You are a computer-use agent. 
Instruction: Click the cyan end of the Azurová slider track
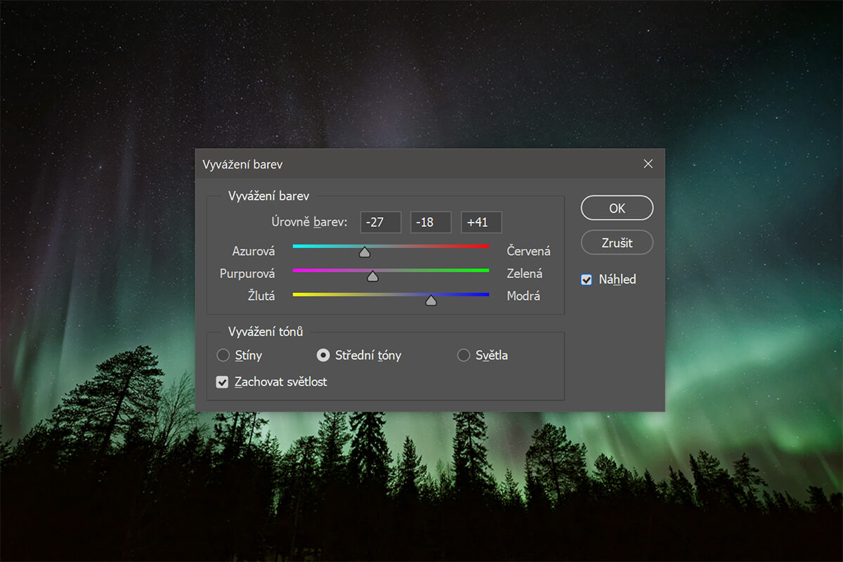point(296,247)
